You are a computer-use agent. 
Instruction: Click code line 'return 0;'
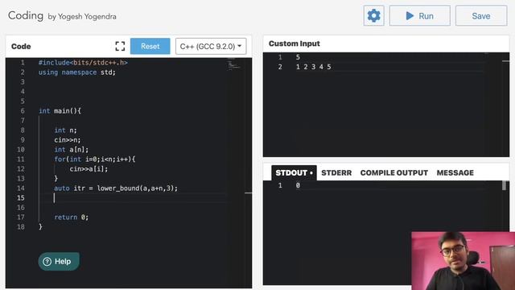pyautogui.click(x=72, y=217)
